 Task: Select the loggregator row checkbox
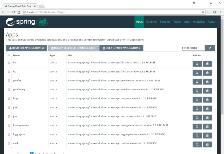pos(9,134)
